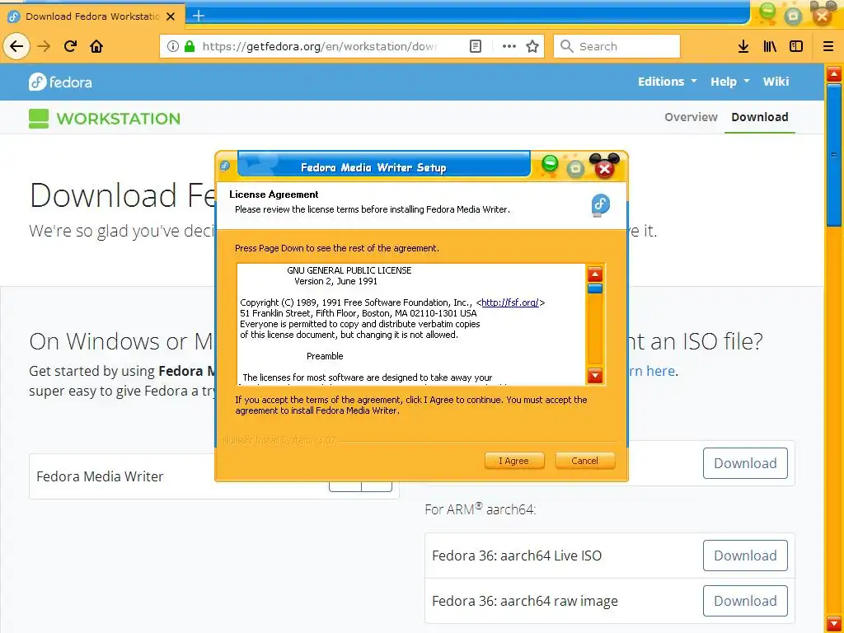Go back with the browser back arrow
The width and height of the screenshot is (844, 633).
16,46
